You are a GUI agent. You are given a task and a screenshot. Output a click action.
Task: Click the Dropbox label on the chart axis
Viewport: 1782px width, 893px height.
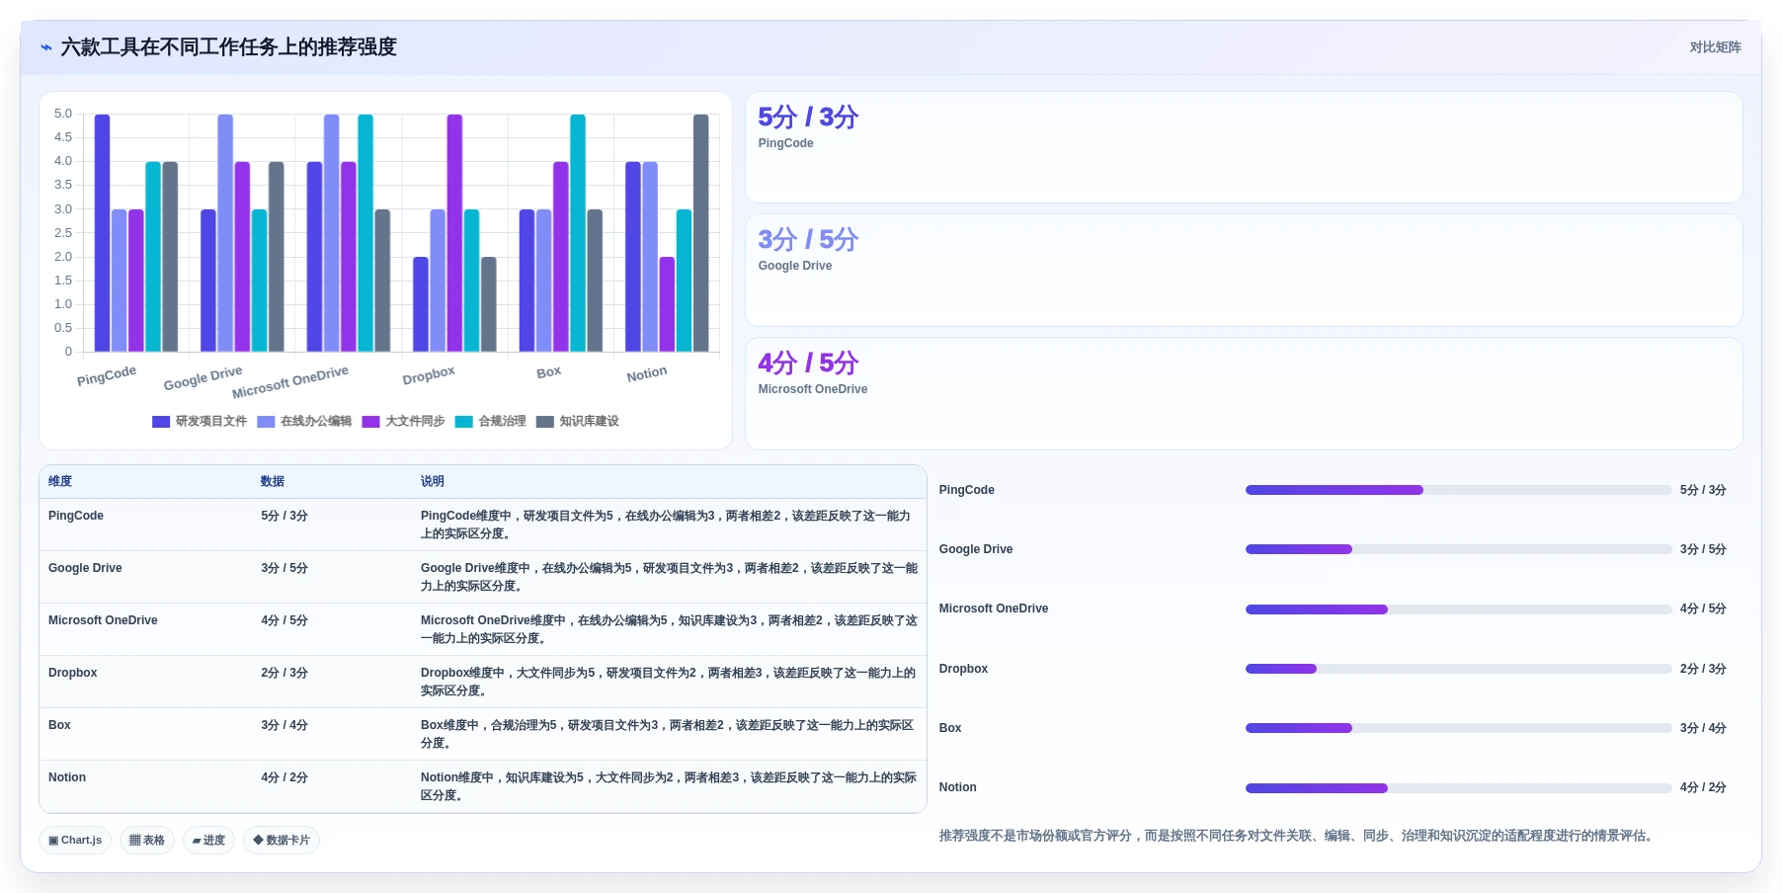pos(429,375)
